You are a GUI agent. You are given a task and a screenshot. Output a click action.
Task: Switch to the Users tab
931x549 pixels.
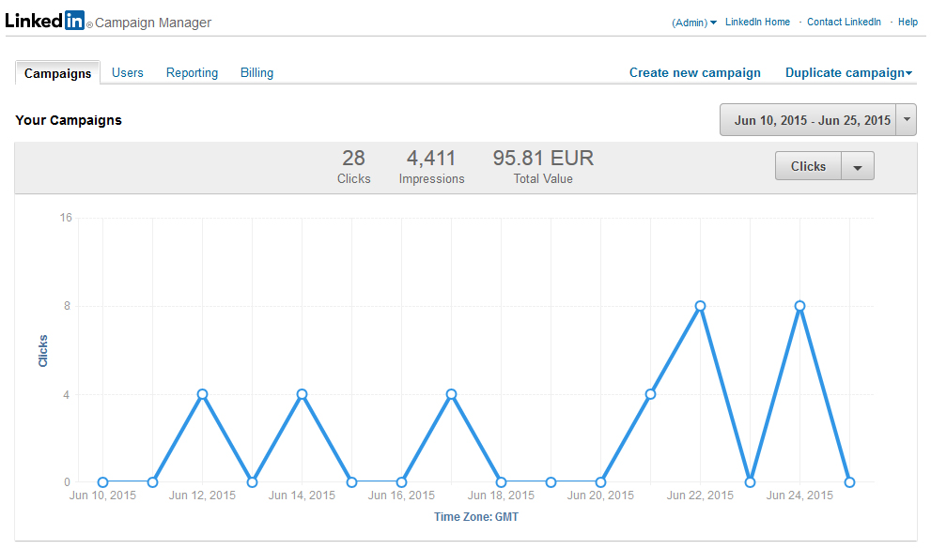(128, 72)
